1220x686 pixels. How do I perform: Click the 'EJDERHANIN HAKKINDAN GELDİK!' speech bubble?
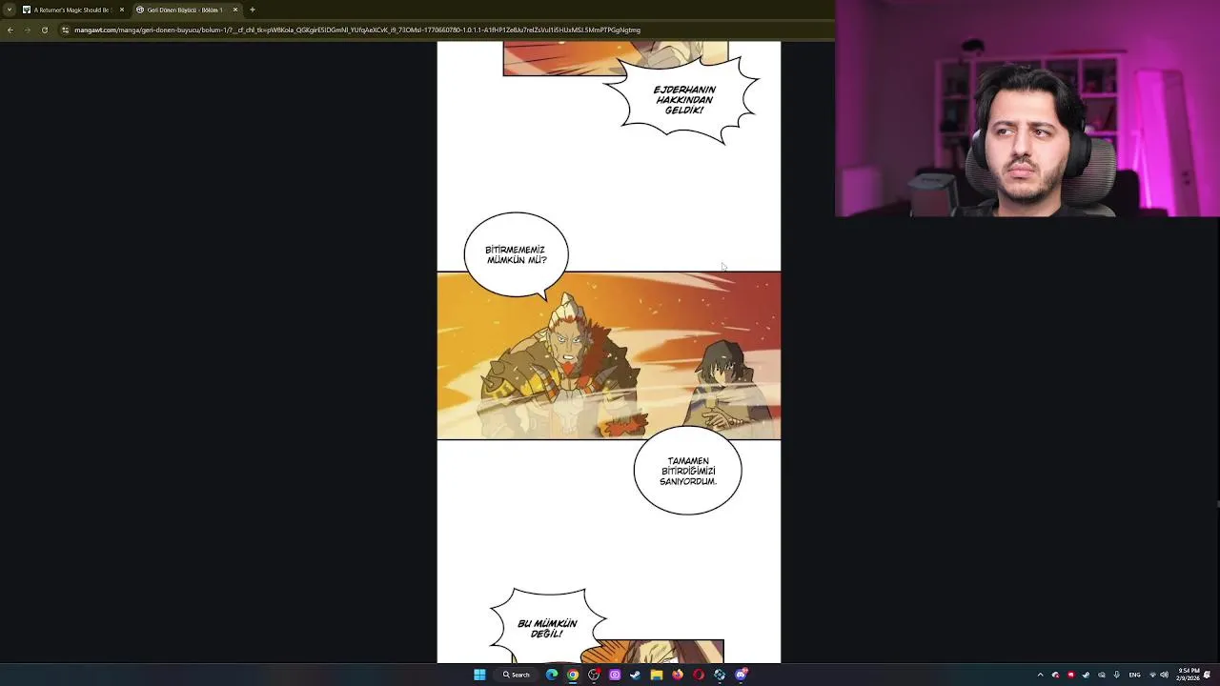[x=684, y=100]
